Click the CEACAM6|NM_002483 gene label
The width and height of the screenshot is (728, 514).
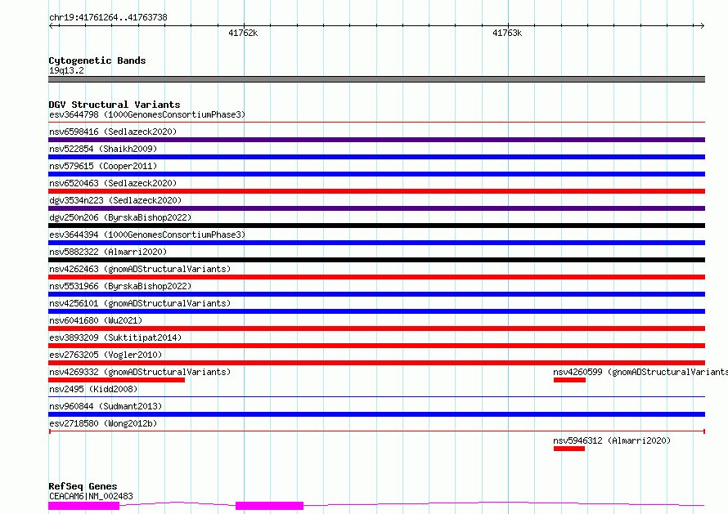coord(91,496)
